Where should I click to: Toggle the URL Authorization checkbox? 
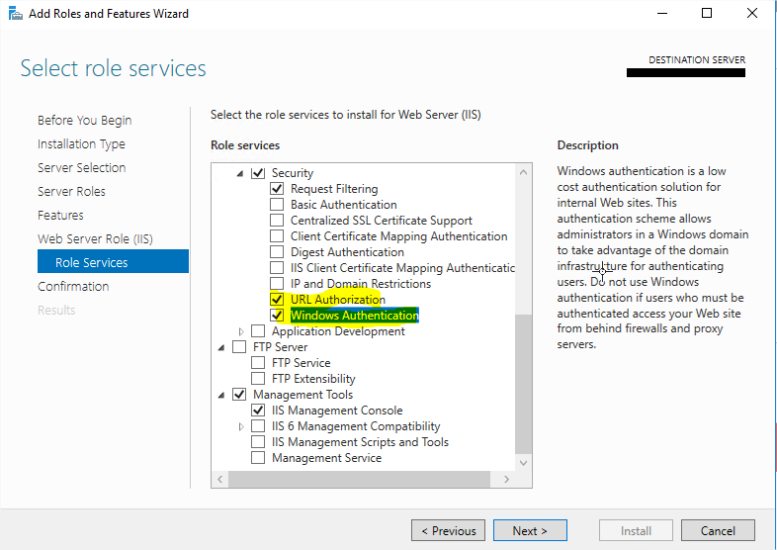pyautogui.click(x=277, y=300)
